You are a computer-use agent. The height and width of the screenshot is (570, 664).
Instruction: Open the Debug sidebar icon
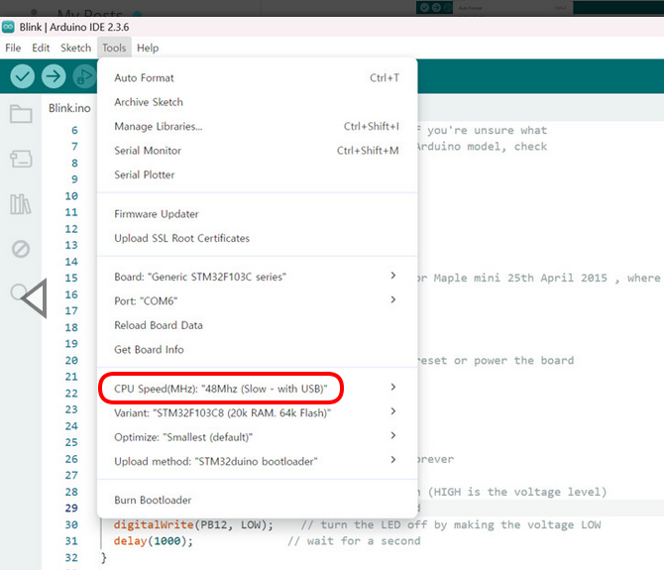21,249
